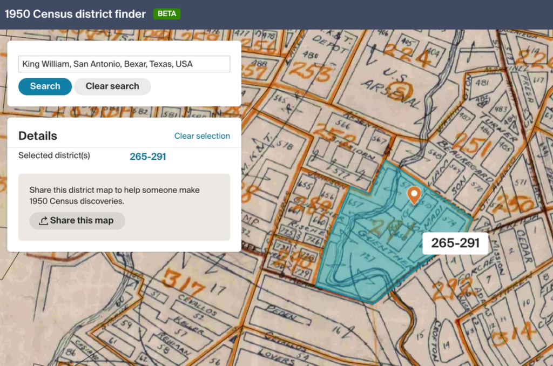Select the highlighted blue district 291
553x366 pixels.
pyautogui.click(x=378, y=232)
